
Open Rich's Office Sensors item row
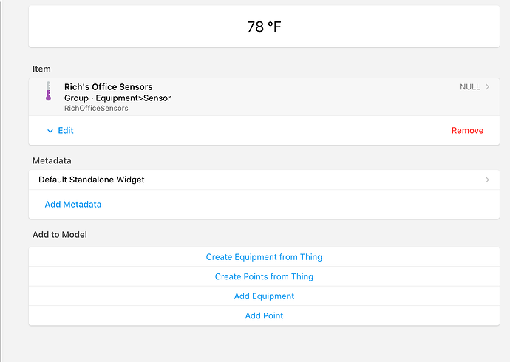pos(264,97)
